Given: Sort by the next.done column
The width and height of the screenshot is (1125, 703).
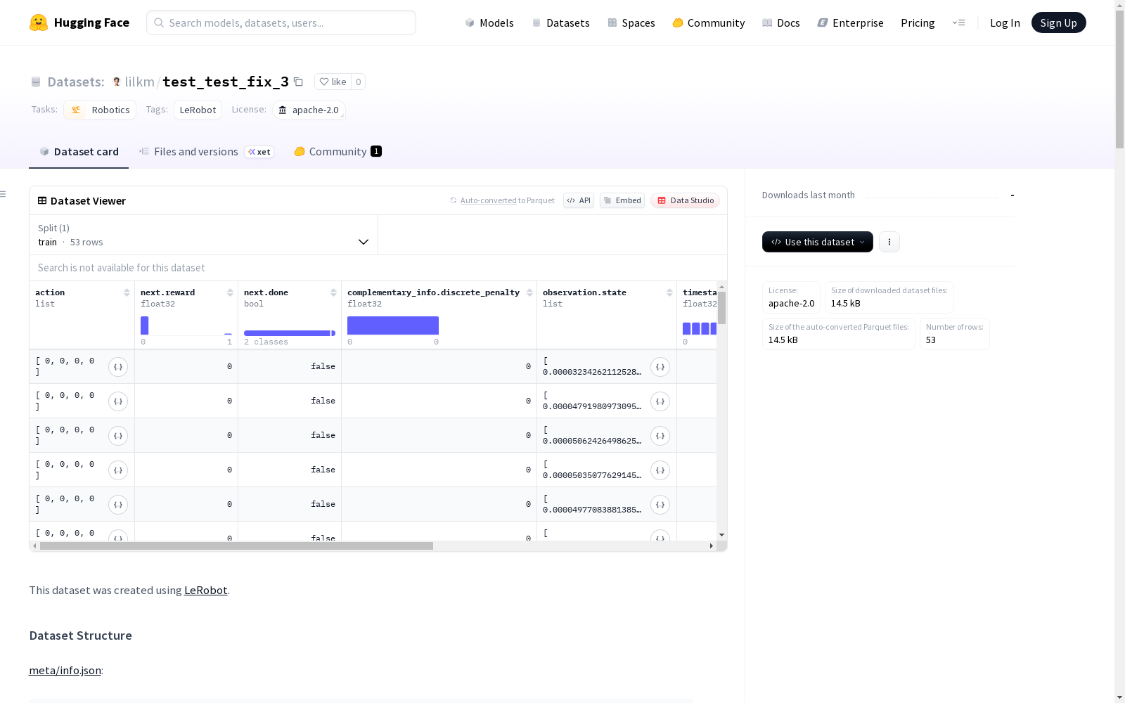Looking at the screenshot, I should pos(333,292).
